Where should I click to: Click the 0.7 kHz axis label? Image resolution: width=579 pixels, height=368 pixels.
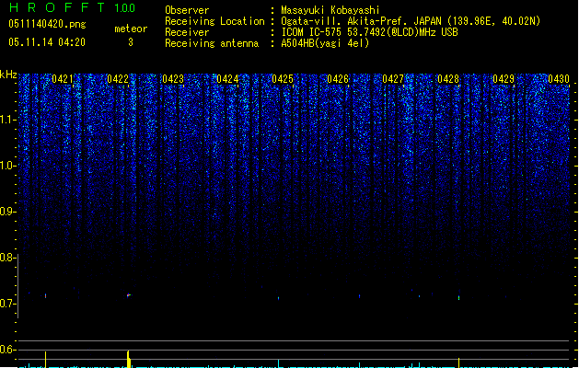pyautogui.click(x=7, y=304)
